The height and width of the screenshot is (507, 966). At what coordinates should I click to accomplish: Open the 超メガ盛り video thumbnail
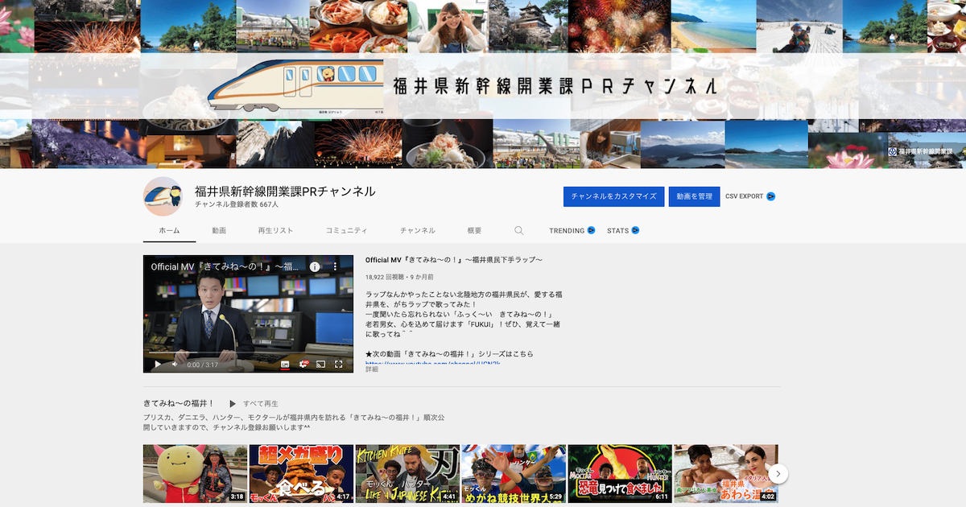301,474
